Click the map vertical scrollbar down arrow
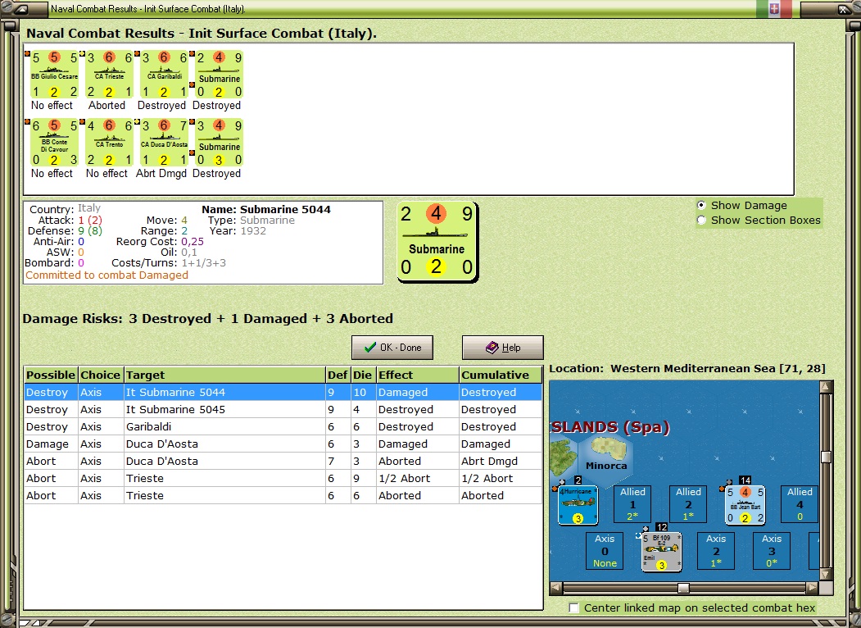 [x=826, y=574]
